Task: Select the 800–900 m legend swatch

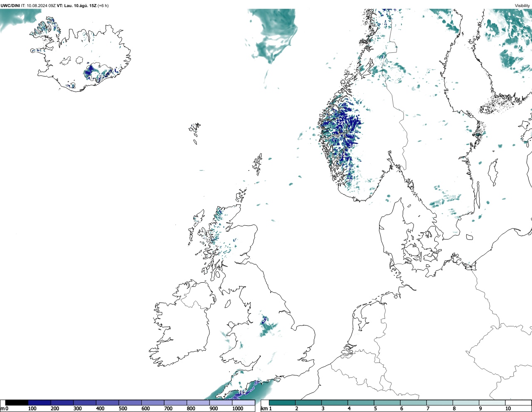Action: 198,402
